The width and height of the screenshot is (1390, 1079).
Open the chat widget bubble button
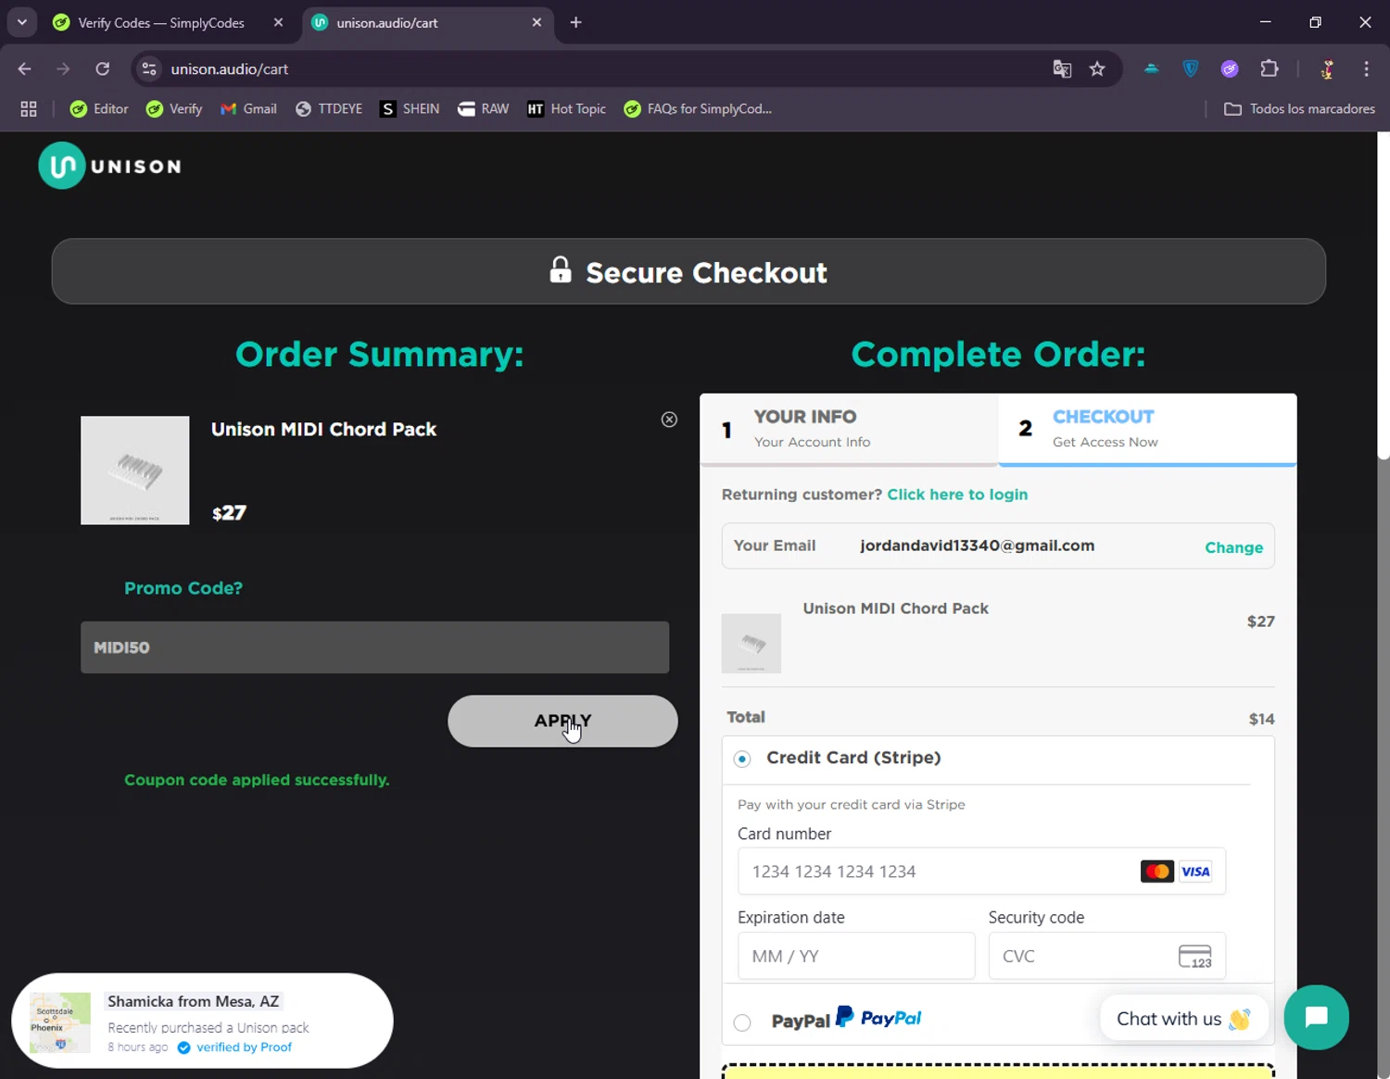1316,1017
